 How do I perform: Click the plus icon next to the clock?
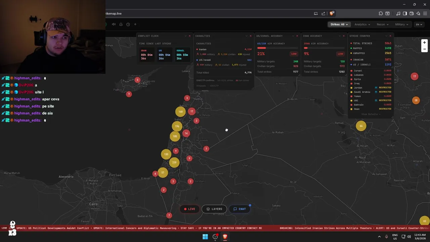tap(135, 24)
